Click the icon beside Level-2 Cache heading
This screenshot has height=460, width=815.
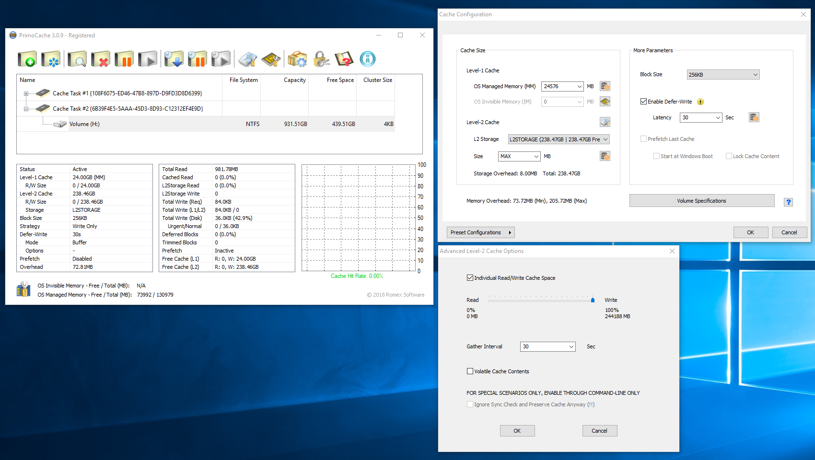pyautogui.click(x=605, y=122)
